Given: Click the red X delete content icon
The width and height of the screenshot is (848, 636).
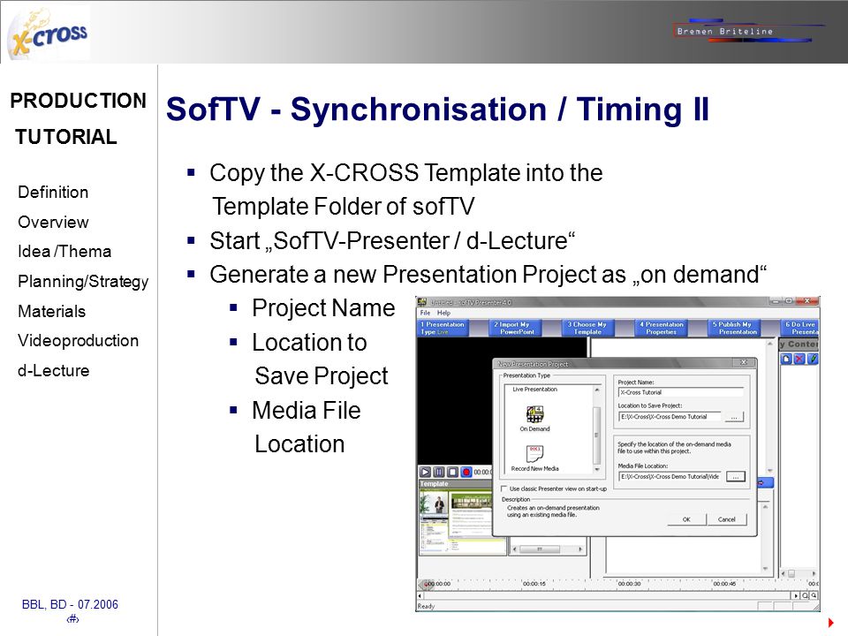Looking at the screenshot, I should (799, 359).
